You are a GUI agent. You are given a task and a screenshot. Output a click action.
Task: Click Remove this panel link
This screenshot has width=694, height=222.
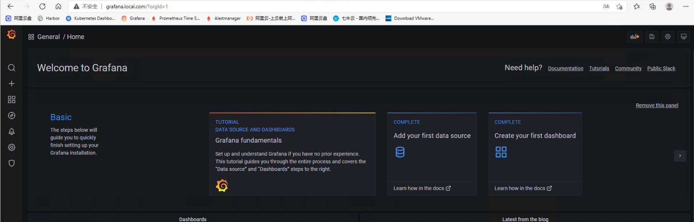[657, 106]
